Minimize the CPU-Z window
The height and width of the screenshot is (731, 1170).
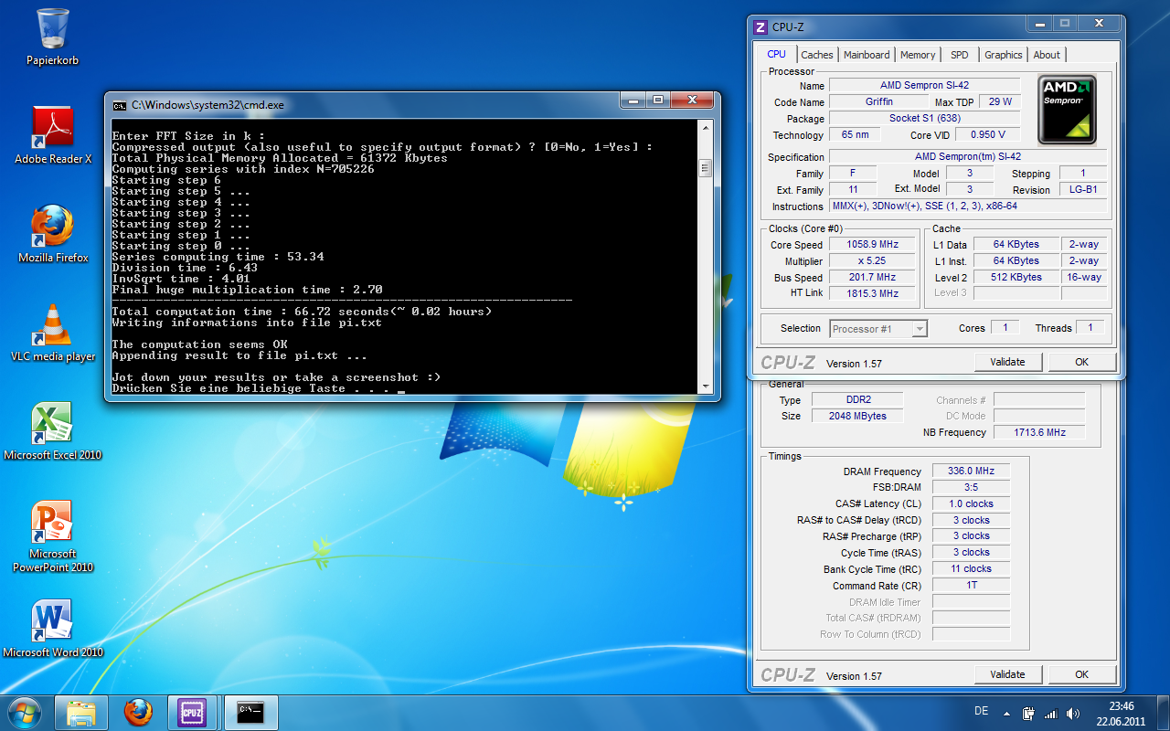pos(1039,23)
